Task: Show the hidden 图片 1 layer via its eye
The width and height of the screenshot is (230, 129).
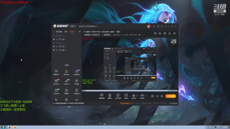Action: click(x=54, y=36)
